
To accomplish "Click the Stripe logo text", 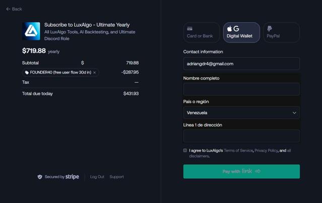I will pos(72,177).
